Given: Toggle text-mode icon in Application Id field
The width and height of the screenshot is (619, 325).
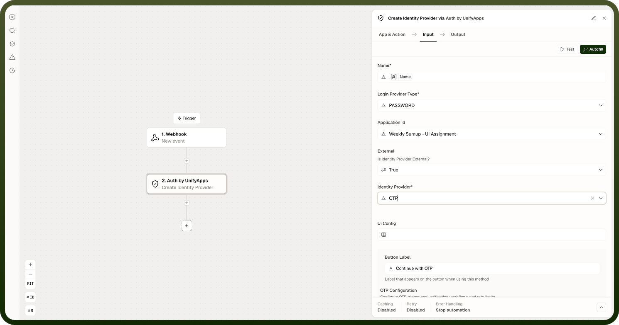Looking at the screenshot, I should coord(383,134).
